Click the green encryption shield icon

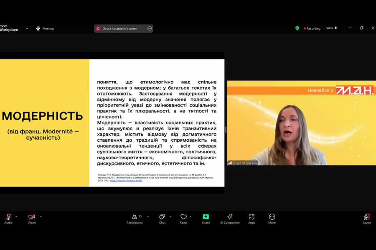point(297,28)
